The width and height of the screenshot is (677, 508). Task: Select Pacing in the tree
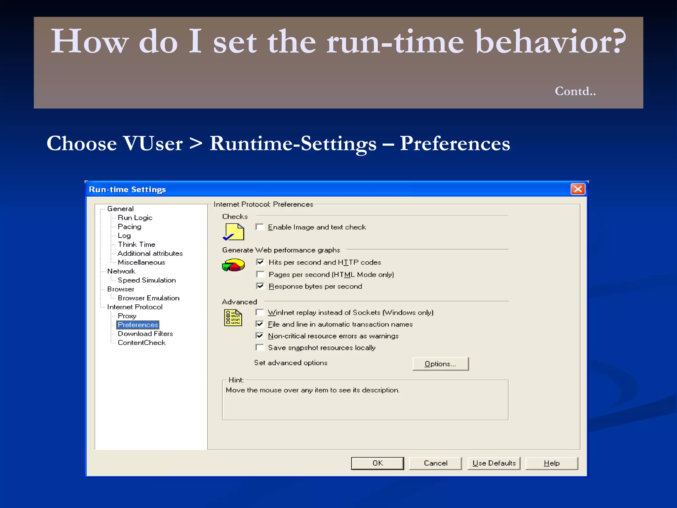[x=129, y=227]
